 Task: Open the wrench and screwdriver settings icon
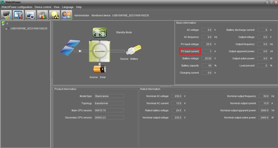(18, 15)
